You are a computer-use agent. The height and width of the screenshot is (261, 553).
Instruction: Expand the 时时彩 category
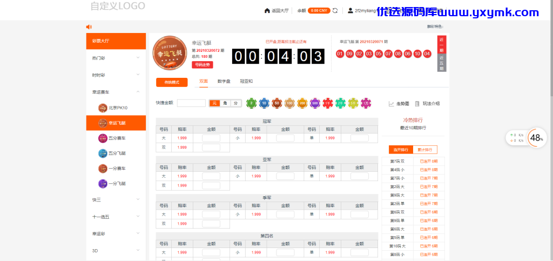[116, 75]
